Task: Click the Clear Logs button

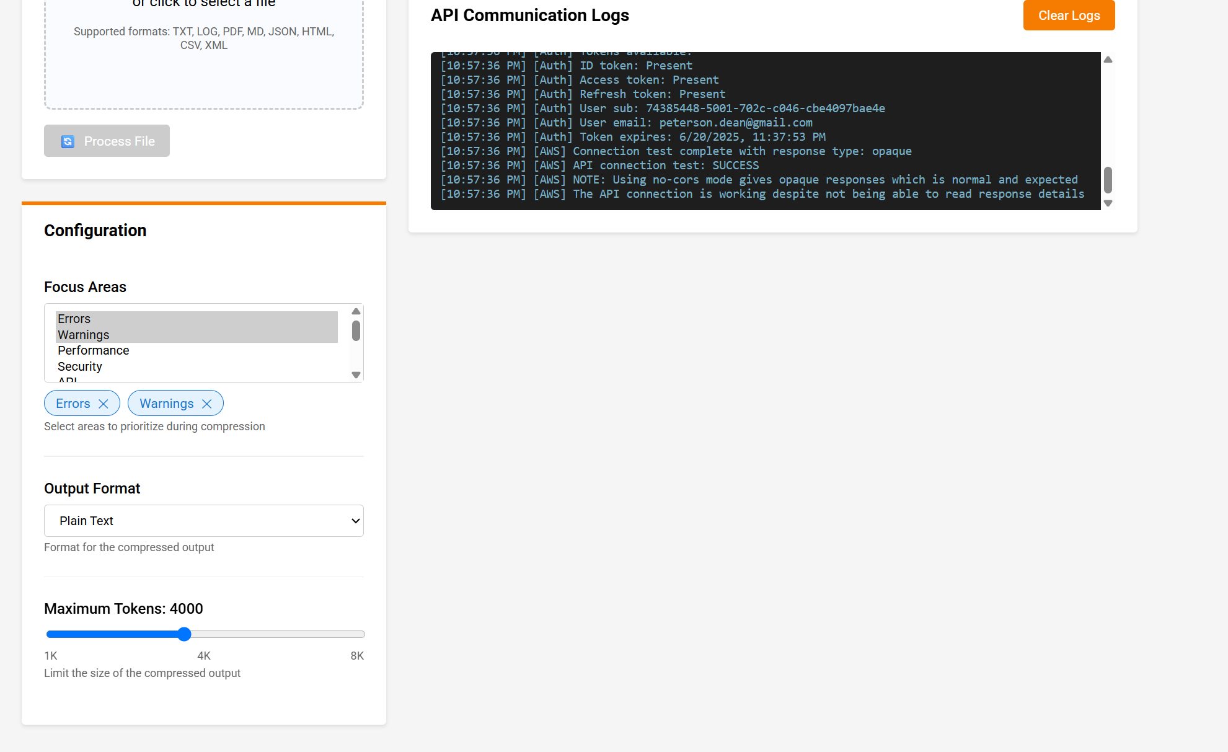Action: click(1069, 15)
